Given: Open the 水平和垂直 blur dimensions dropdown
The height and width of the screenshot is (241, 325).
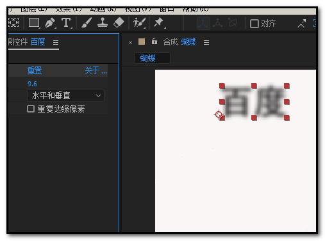Looking at the screenshot, I should (x=65, y=95).
